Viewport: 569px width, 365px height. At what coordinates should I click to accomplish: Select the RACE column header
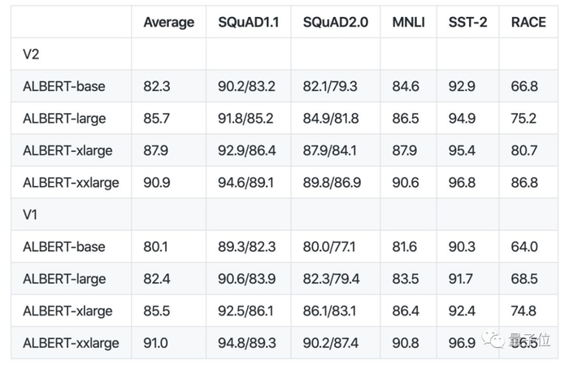tap(528, 22)
